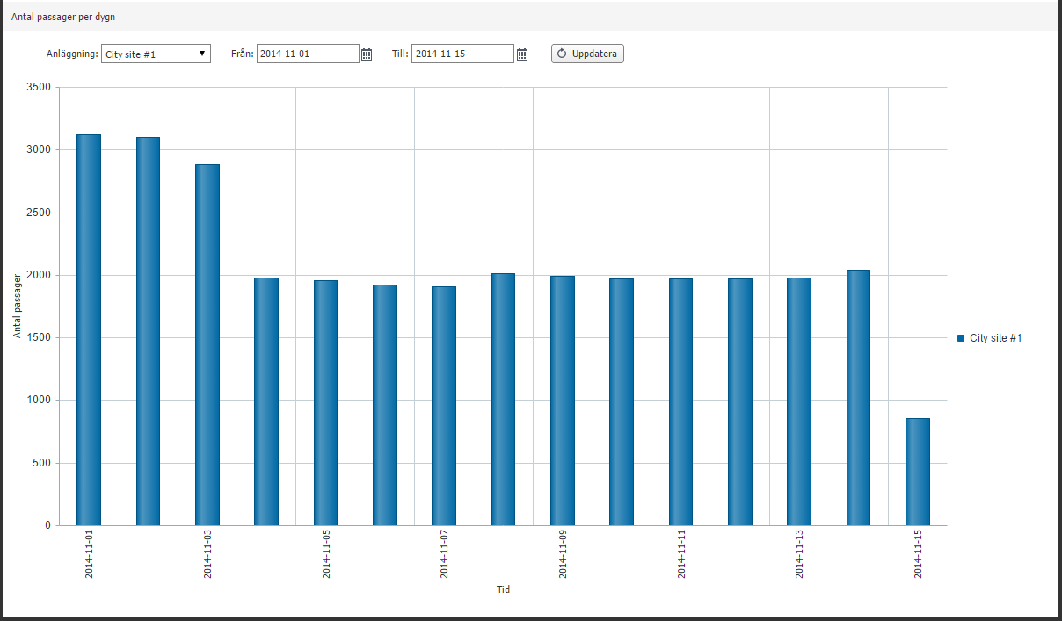Screen dimensions: 1062x621
Task: Open calendar picker next to Till date
Action: pos(522,54)
